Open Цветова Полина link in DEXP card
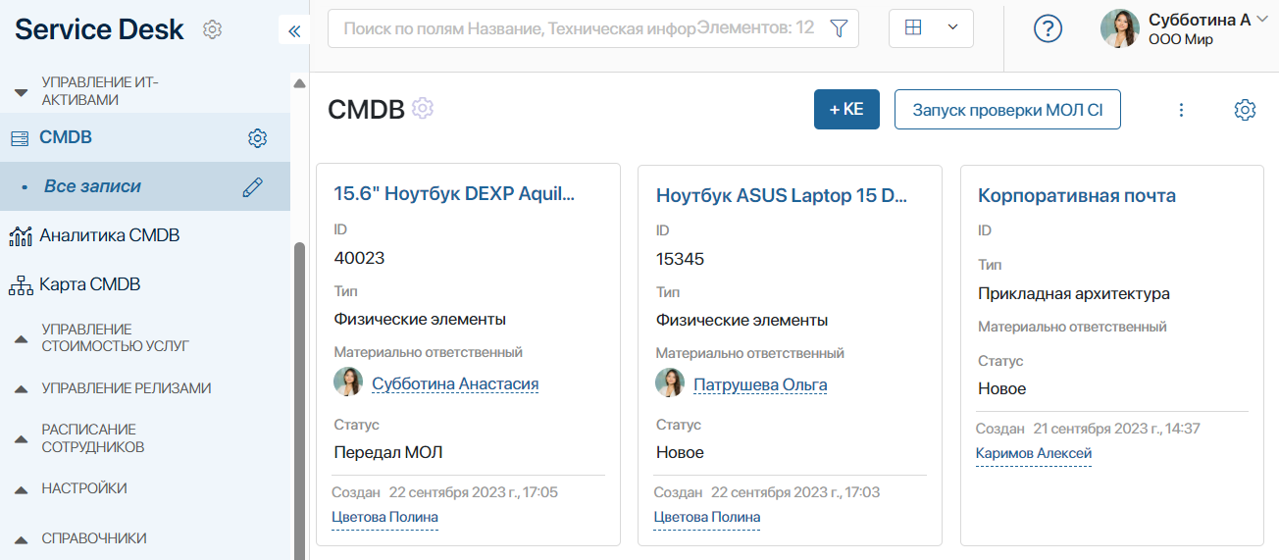This screenshot has width=1279, height=560. (x=384, y=517)
